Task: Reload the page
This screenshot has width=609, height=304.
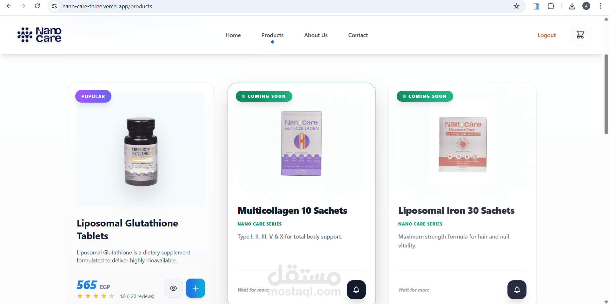Action: click(x=37, y=6)
